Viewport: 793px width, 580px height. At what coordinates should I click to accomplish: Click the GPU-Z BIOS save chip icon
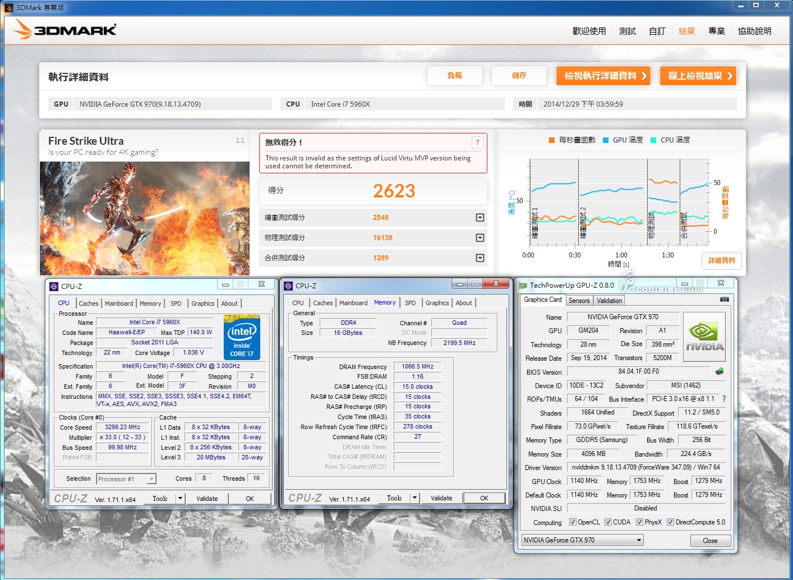pyautogui.click(x=720, y=371)
